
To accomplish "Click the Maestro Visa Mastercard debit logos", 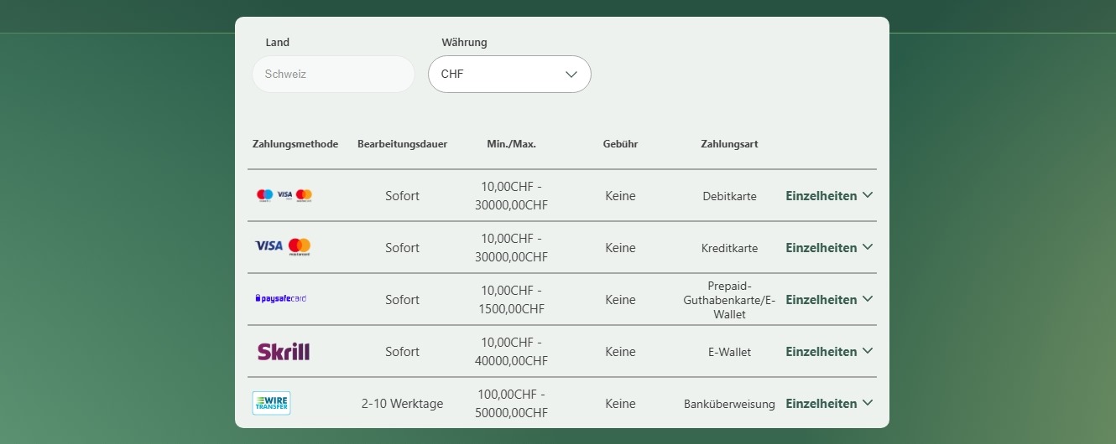I will tap(284, 195).
